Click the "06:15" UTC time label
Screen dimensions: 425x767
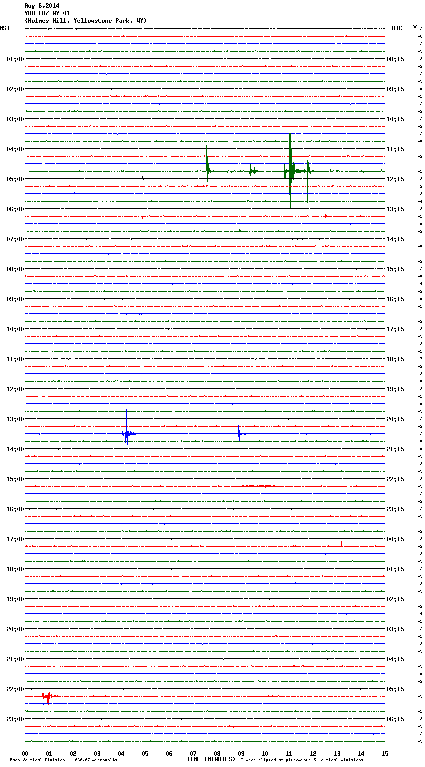point(395,719)
